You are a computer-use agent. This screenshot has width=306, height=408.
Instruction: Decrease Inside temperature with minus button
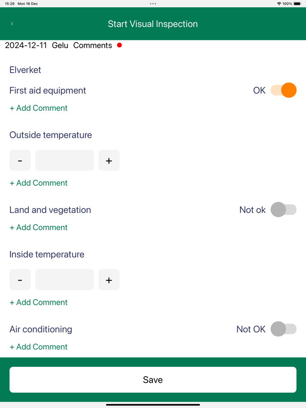point(20,280)
